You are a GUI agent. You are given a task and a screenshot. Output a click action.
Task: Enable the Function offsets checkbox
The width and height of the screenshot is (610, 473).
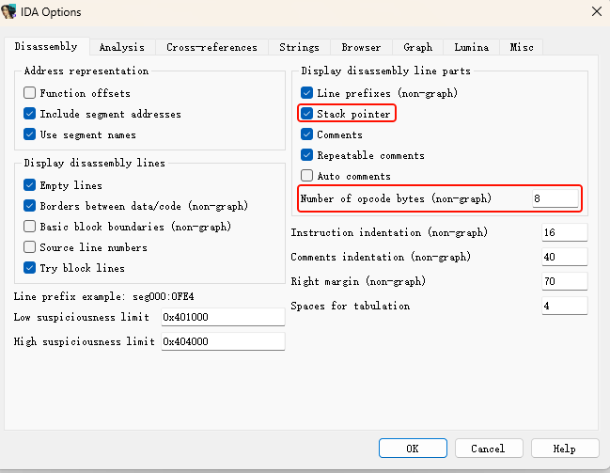[29, 93]
